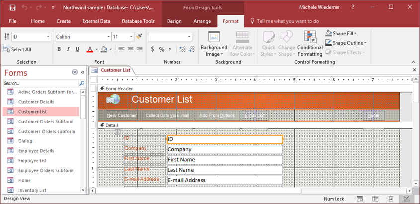
Task: Apply comma number format
Action: (170, 49)
